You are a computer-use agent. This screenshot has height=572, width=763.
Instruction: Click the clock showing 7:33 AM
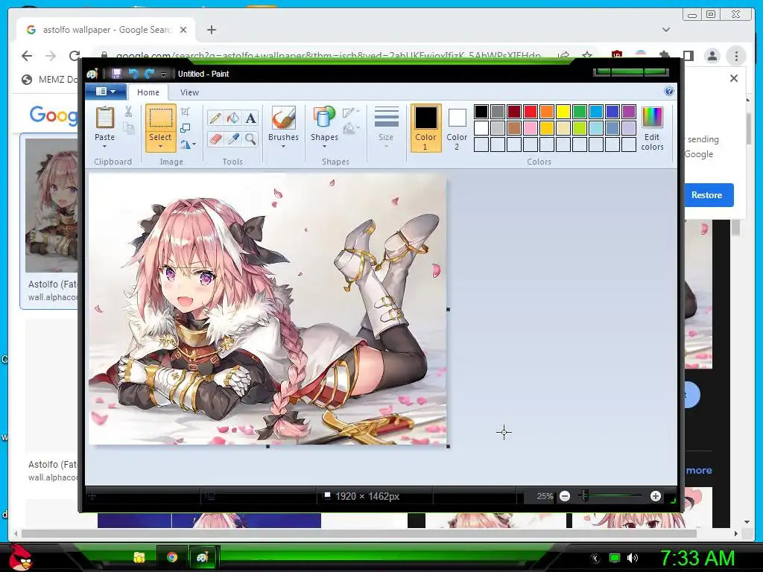(x=697, y=558)
